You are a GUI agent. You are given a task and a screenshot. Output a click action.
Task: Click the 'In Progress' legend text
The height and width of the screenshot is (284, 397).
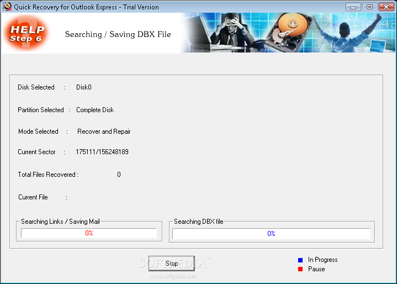click(x=323, y=260)
